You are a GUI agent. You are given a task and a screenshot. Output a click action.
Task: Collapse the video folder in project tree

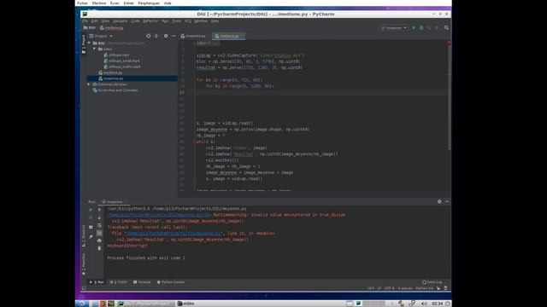[95, 49]
